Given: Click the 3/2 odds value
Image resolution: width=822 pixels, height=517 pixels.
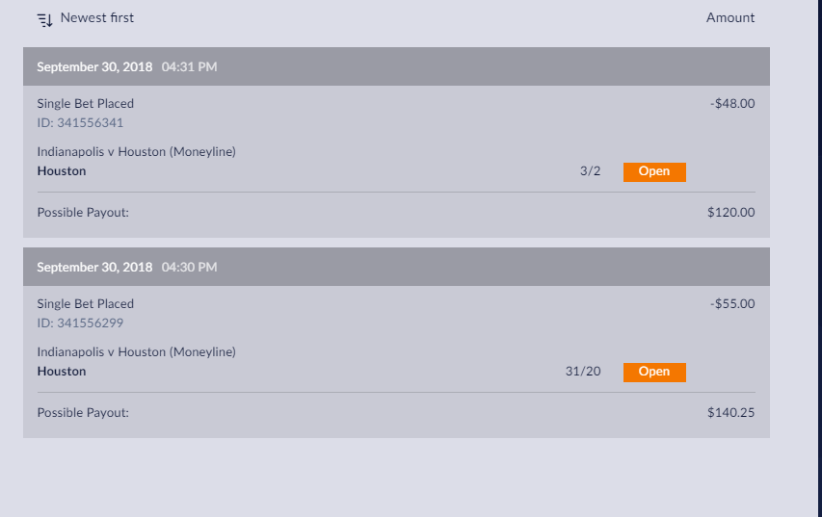Looking at the screenshot, I should pyautogui.click(x=590, y=171).
